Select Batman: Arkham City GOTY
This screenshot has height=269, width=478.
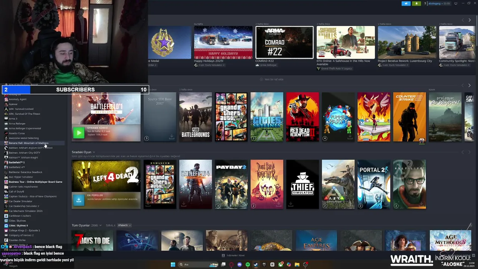(x=24, y=153)
